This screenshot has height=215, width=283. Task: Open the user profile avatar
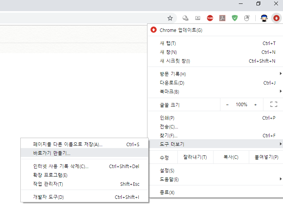click(264, 18)
